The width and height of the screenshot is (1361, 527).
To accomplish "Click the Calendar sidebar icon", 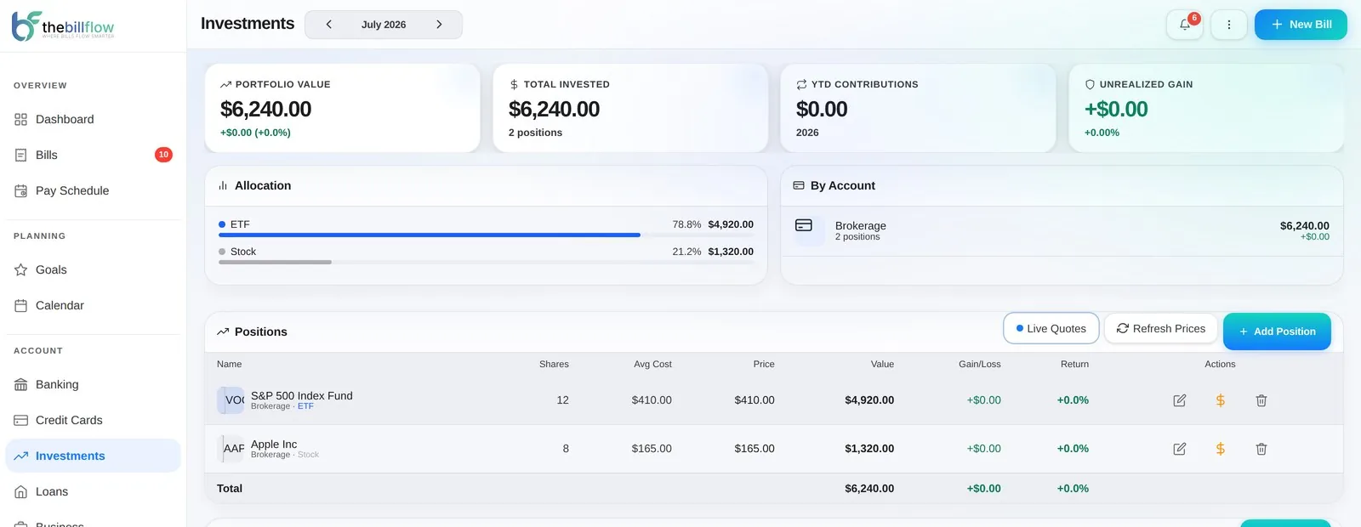I will (21, 306).
